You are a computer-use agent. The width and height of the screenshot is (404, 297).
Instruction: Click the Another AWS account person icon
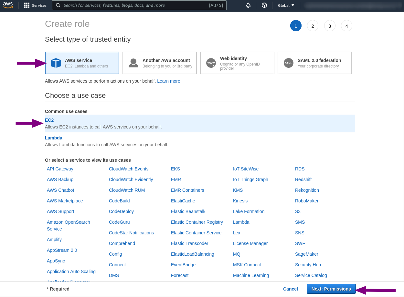[133, 63]
